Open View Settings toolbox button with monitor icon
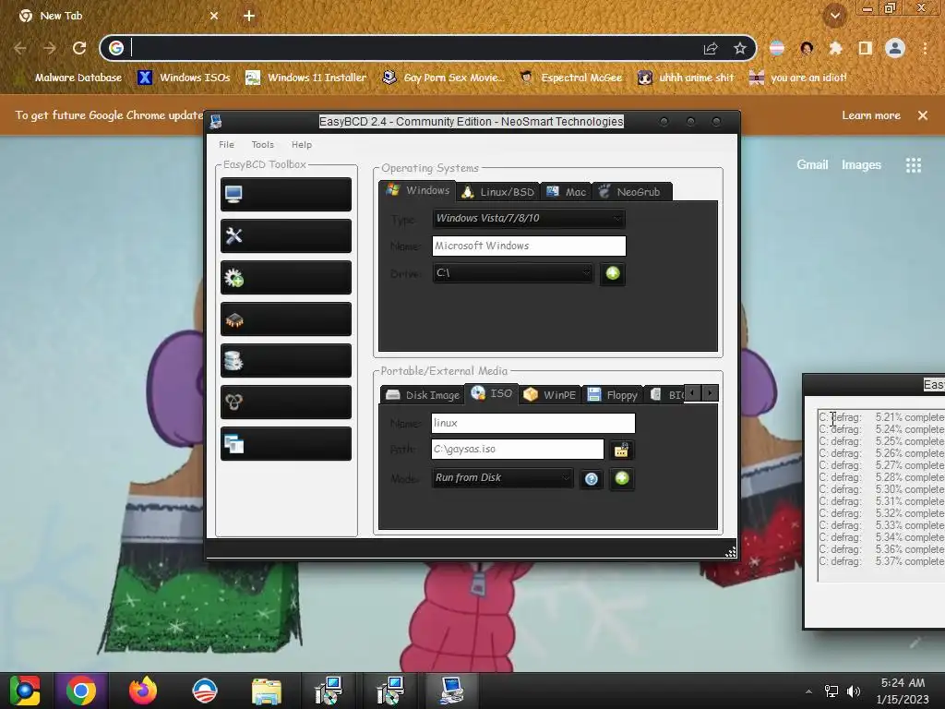Image resolution: width=945 pixels, height=709 pixels. [x=286, y=194]
